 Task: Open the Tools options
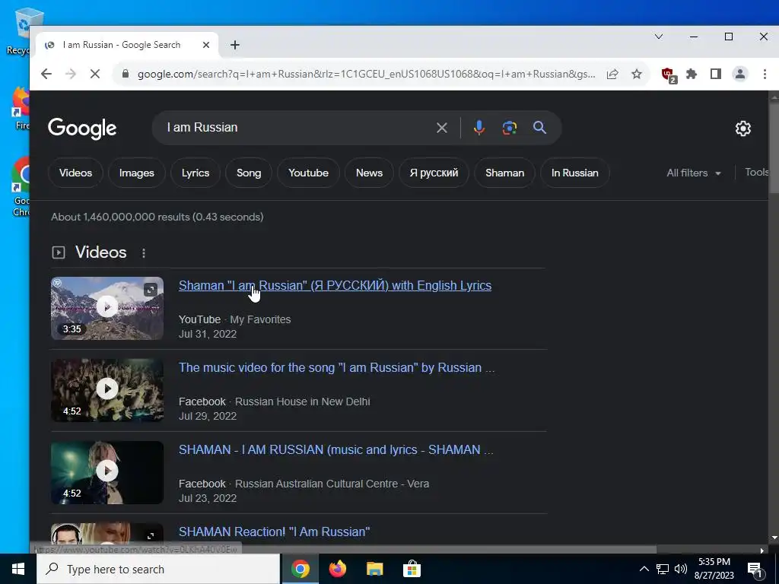[757, 173]
